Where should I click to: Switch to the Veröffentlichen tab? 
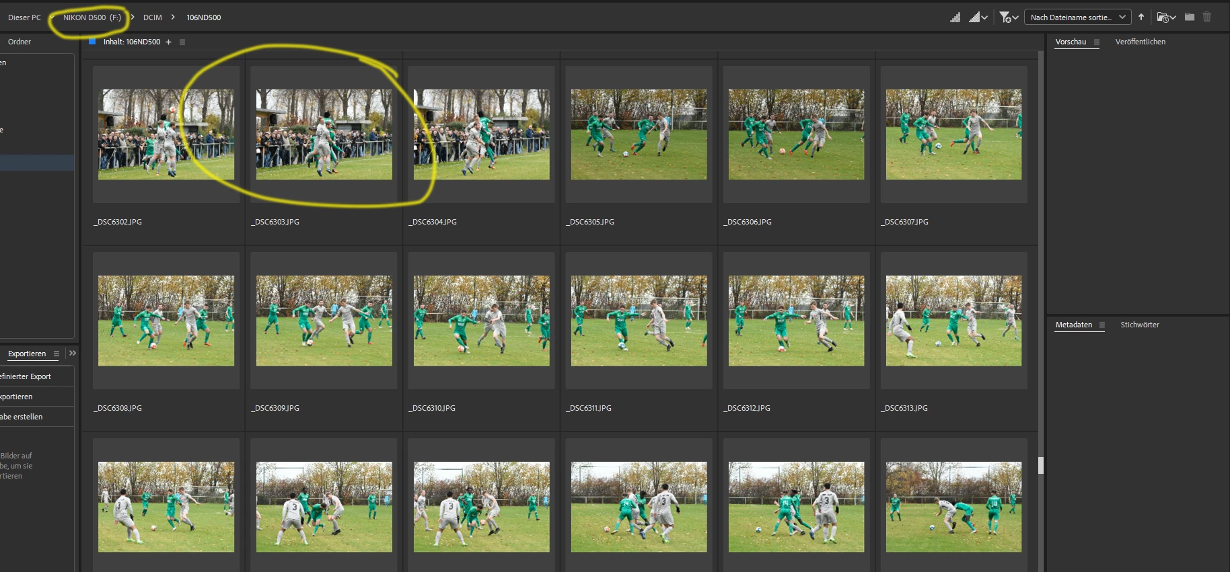1141,42
